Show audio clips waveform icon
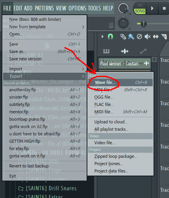169x198 pixels. tap(125, 51)
